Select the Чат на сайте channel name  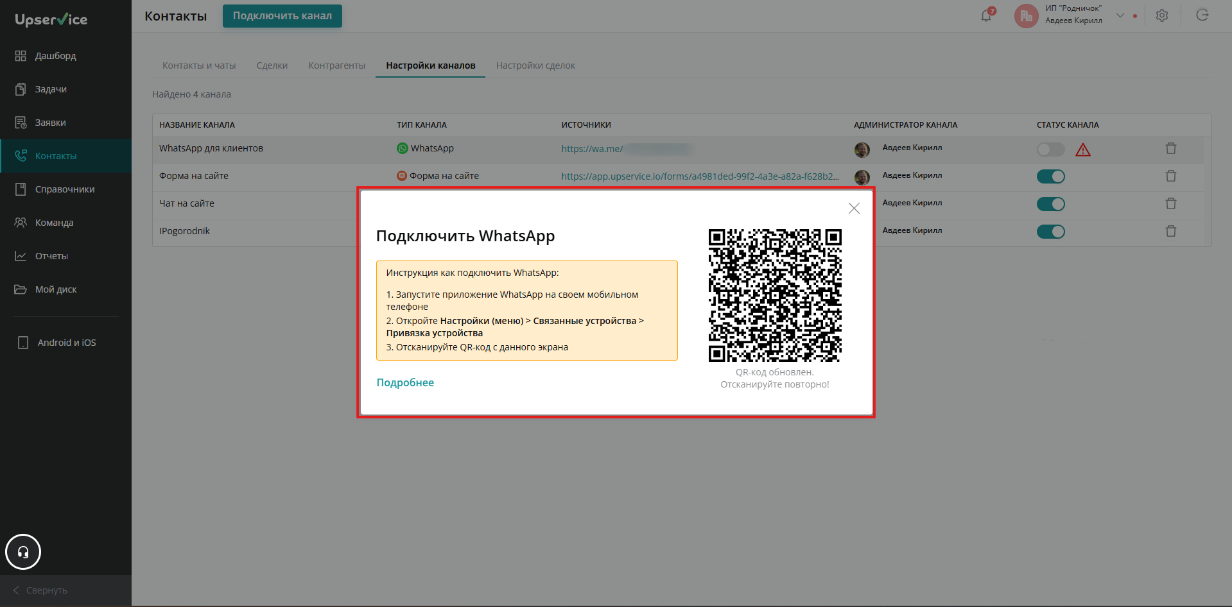coord(187,203)
